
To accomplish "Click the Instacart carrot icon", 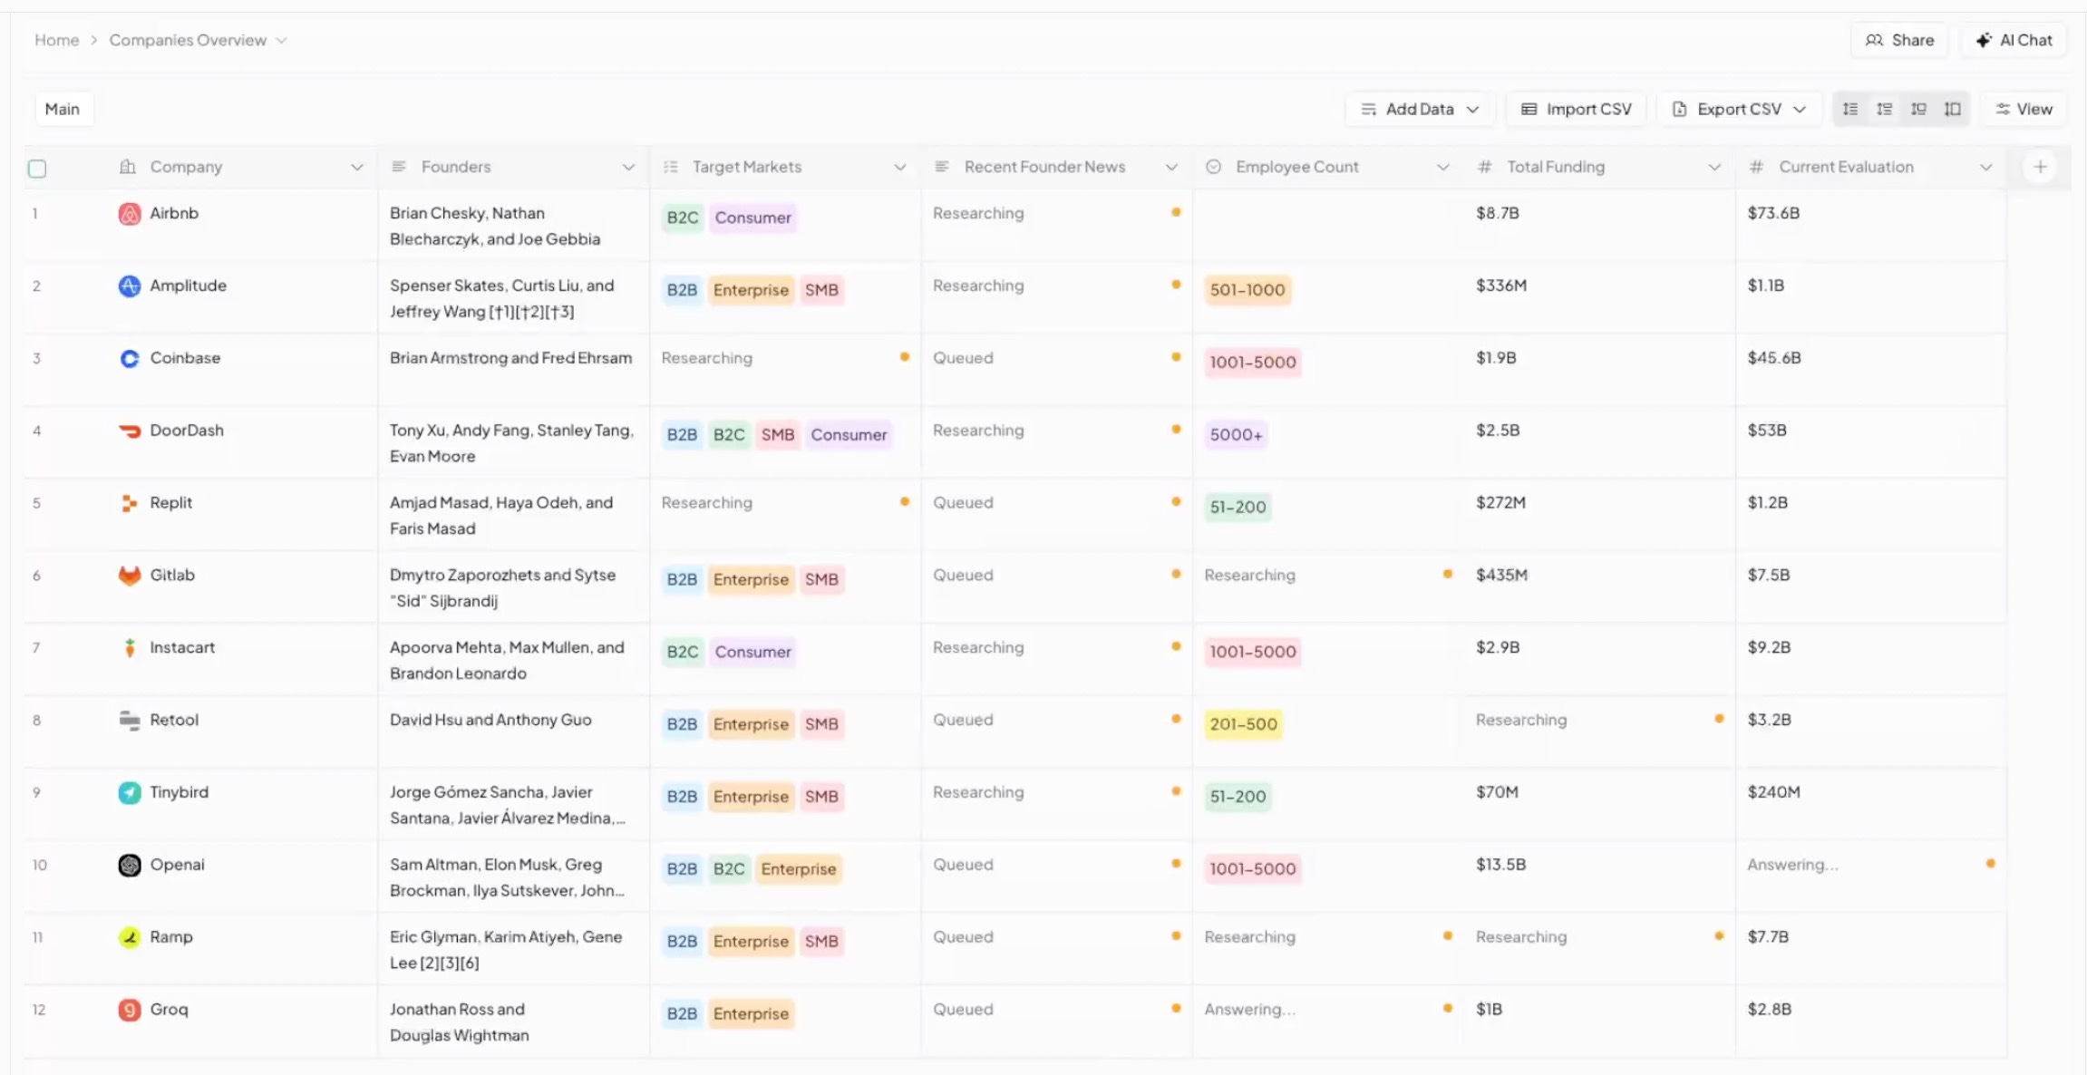I will [x=130, y=648].
